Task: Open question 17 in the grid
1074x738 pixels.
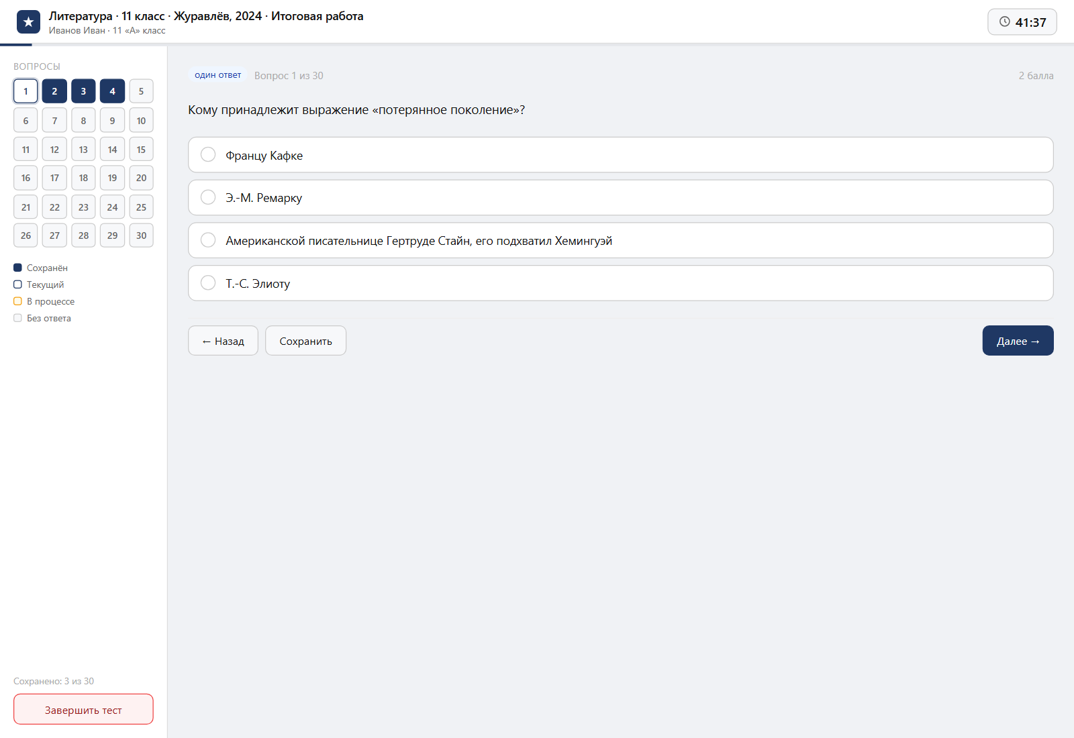Action: coord(54,178)
